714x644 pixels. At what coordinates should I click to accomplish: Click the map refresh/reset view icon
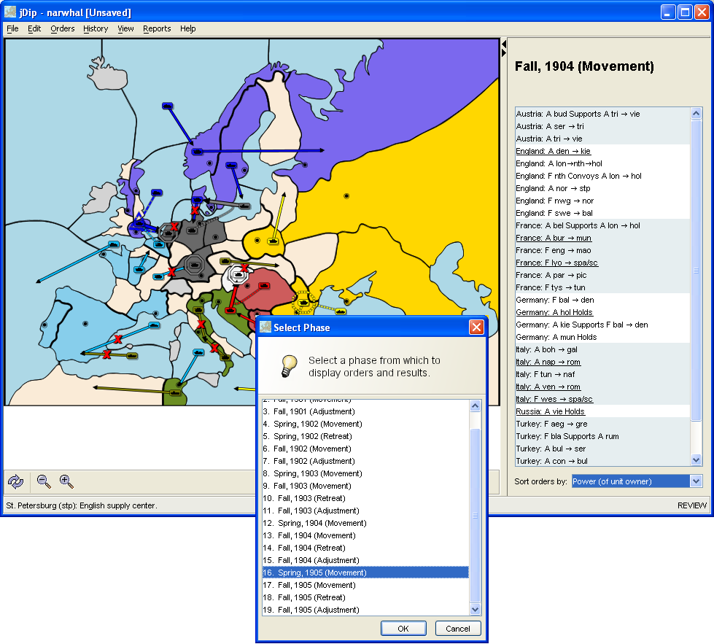[x=16, y=481]
